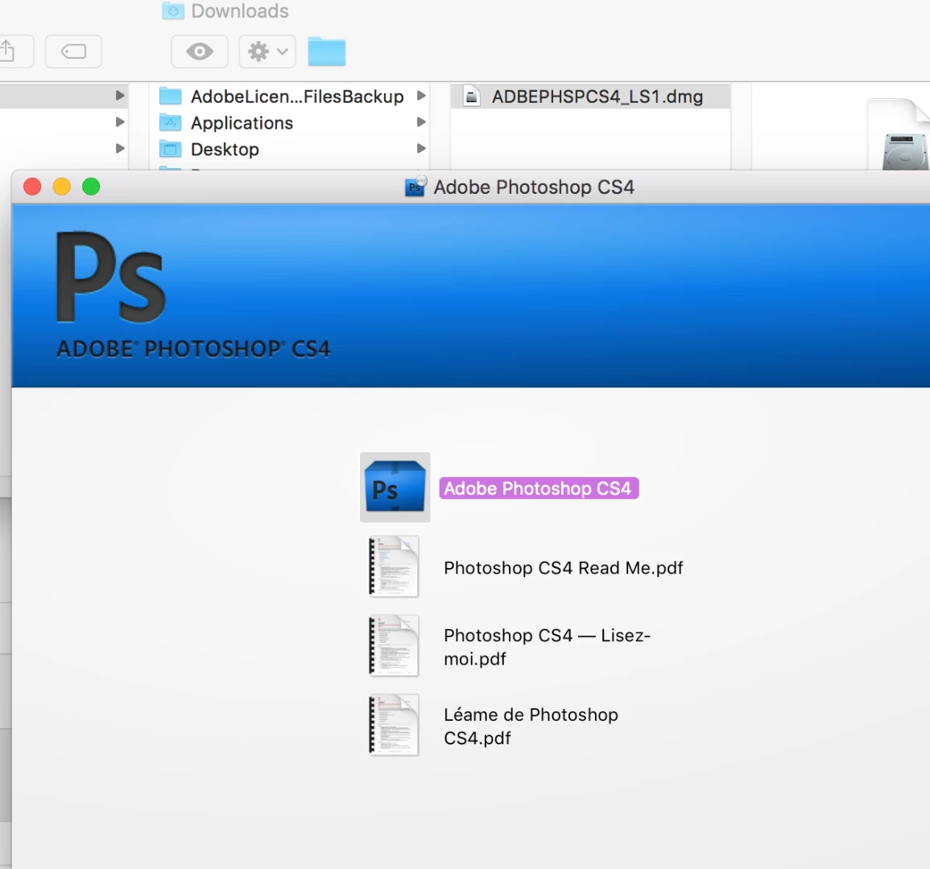Open the Léame de Photoshop CS4.pdf icon
The image size is (930, 869).
[x=394, y=725]
